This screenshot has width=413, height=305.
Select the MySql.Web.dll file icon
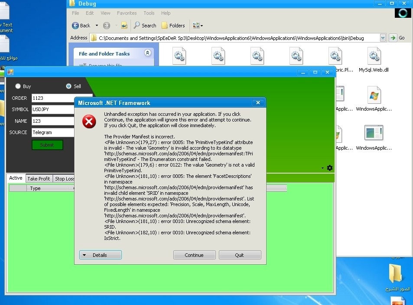click(x=374, y=56)
